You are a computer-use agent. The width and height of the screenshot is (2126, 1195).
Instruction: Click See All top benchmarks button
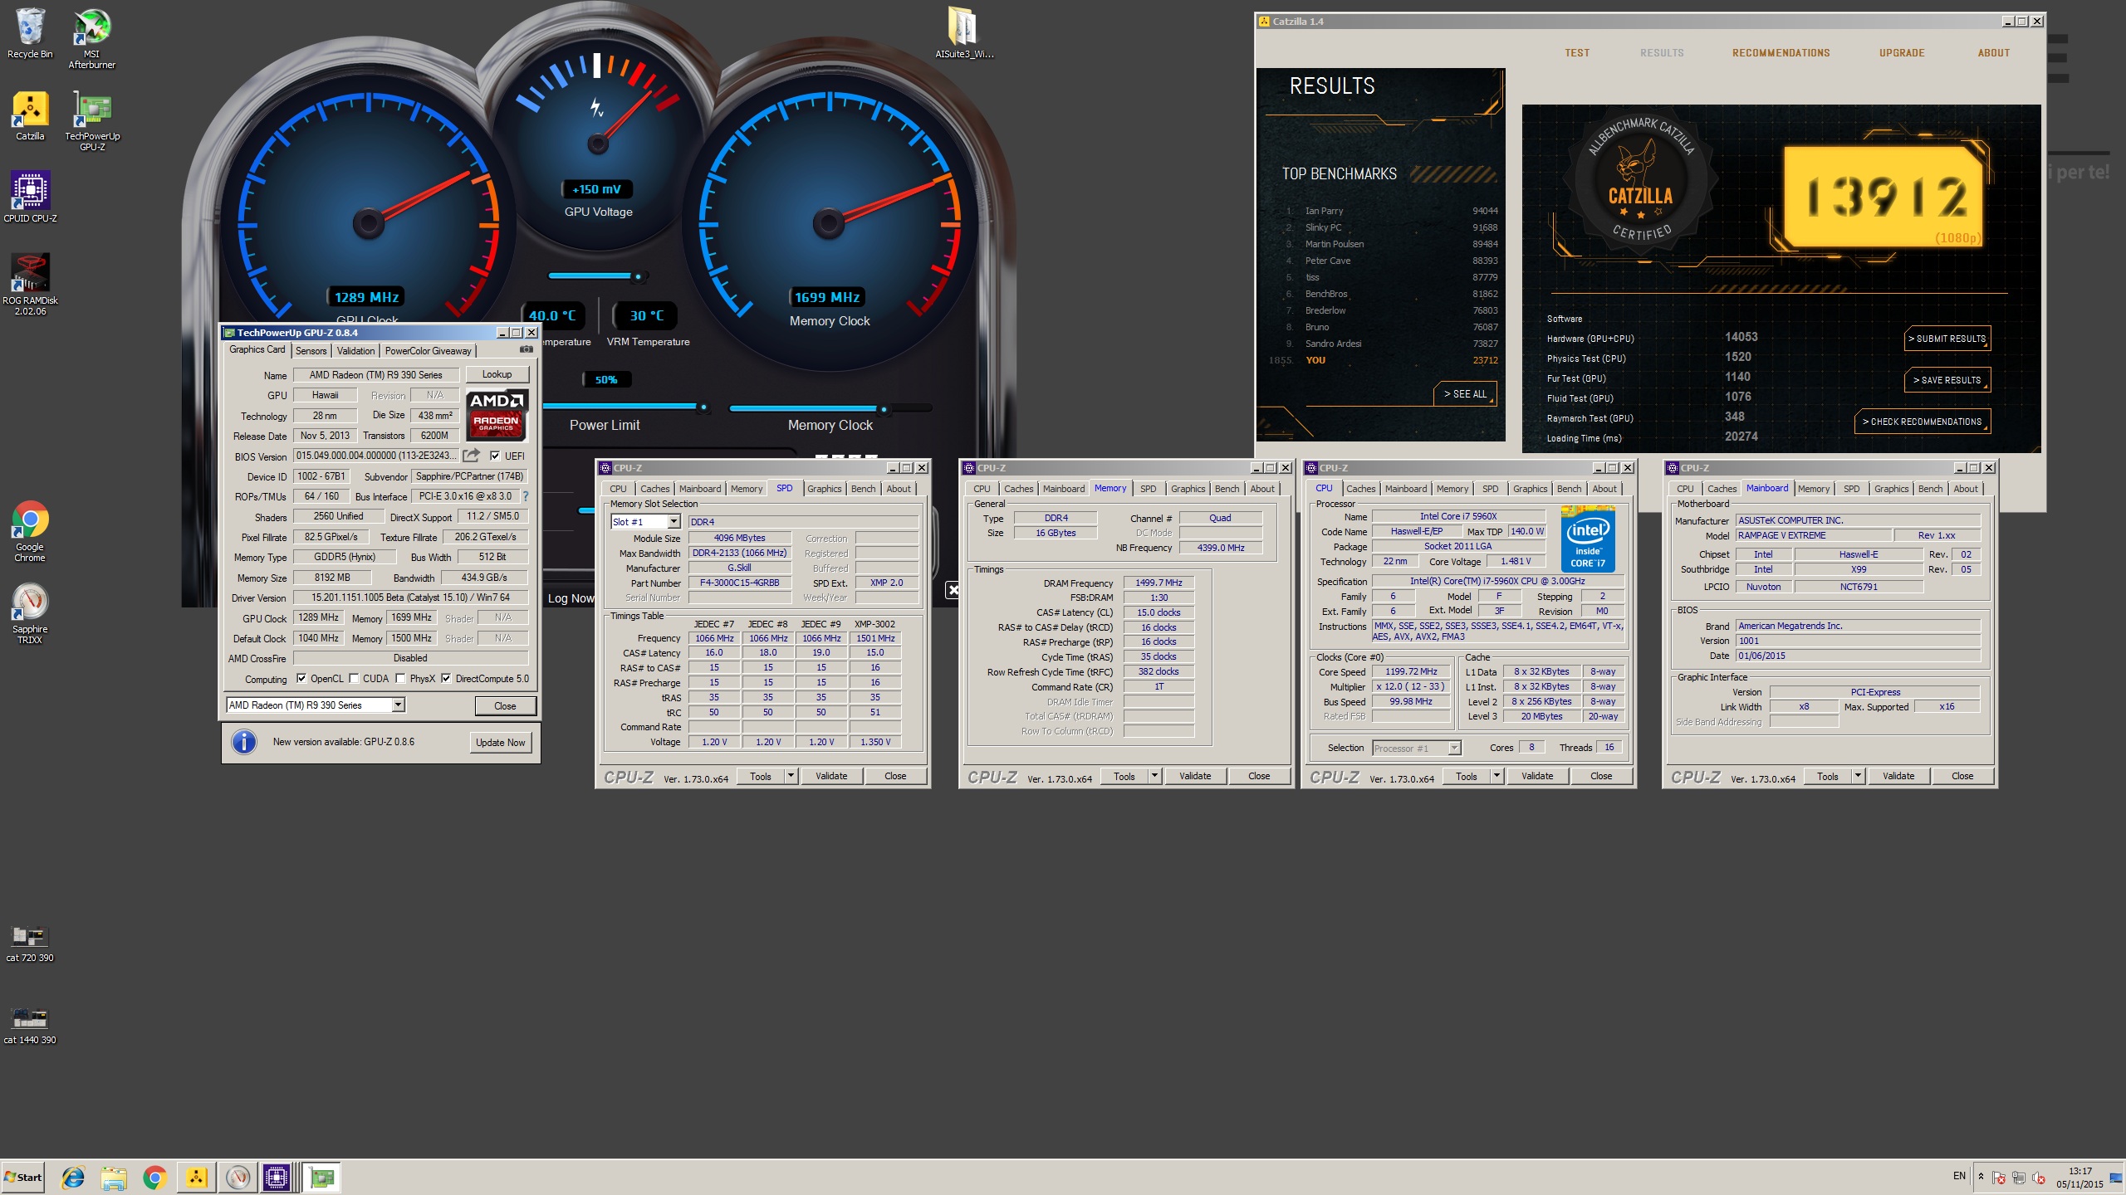click(1465, 394)
